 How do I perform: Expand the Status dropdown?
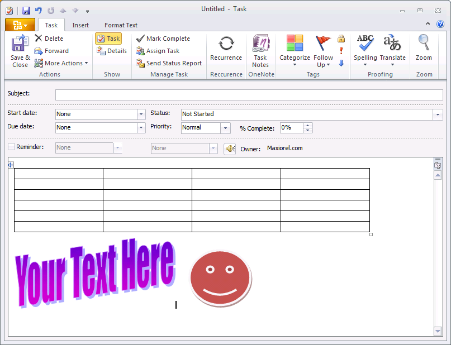(437, 114)
